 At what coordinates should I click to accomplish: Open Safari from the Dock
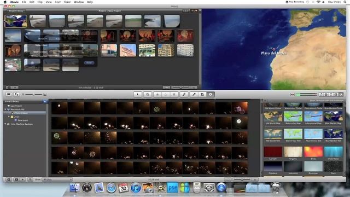pos(111,188)
